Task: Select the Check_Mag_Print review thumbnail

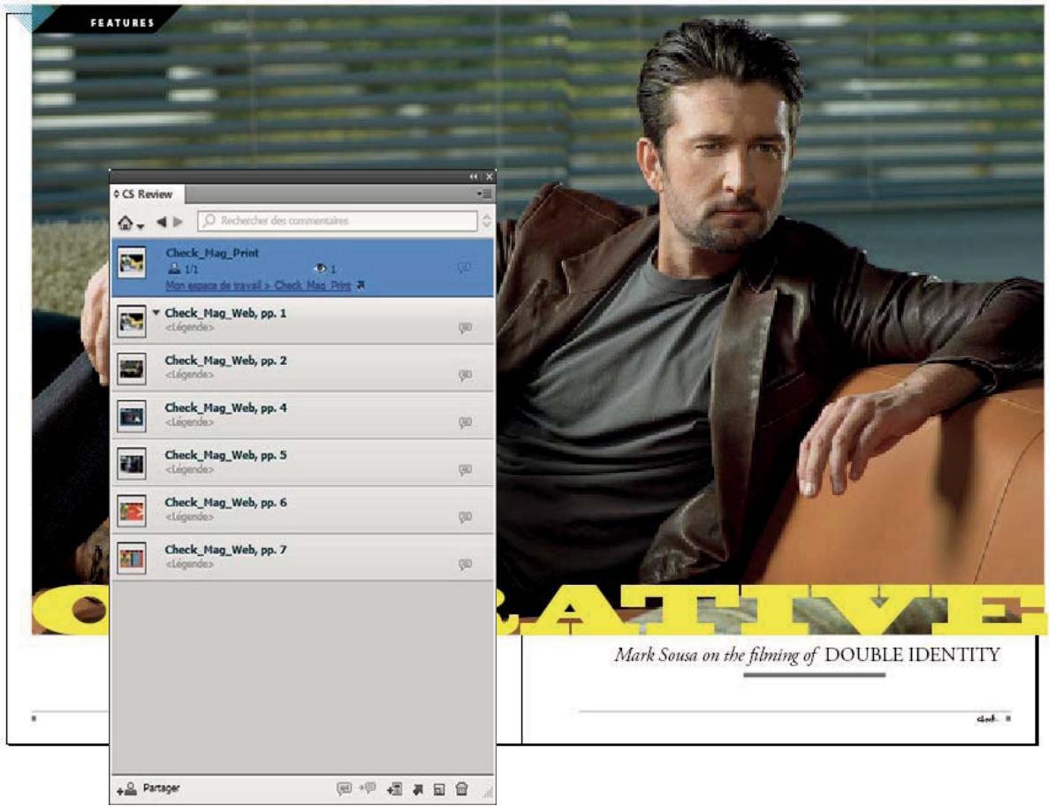Action: point(132,263)
